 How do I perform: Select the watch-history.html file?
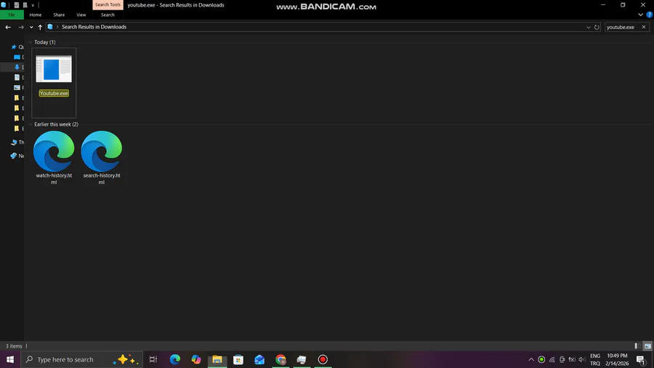(54, 158)
